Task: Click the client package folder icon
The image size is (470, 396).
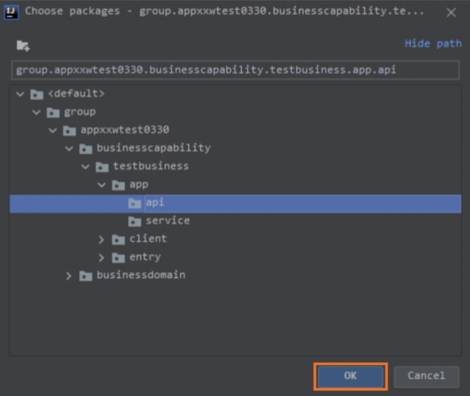Action: (x=119, y=240)
